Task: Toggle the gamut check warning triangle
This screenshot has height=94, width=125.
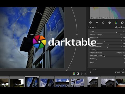Action: tap(85, 74)
